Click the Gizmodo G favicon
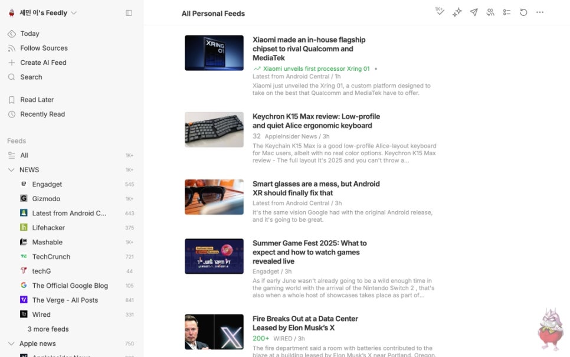Image resolution: width=570 pixels, height=357 pixels. click(24, 198)
